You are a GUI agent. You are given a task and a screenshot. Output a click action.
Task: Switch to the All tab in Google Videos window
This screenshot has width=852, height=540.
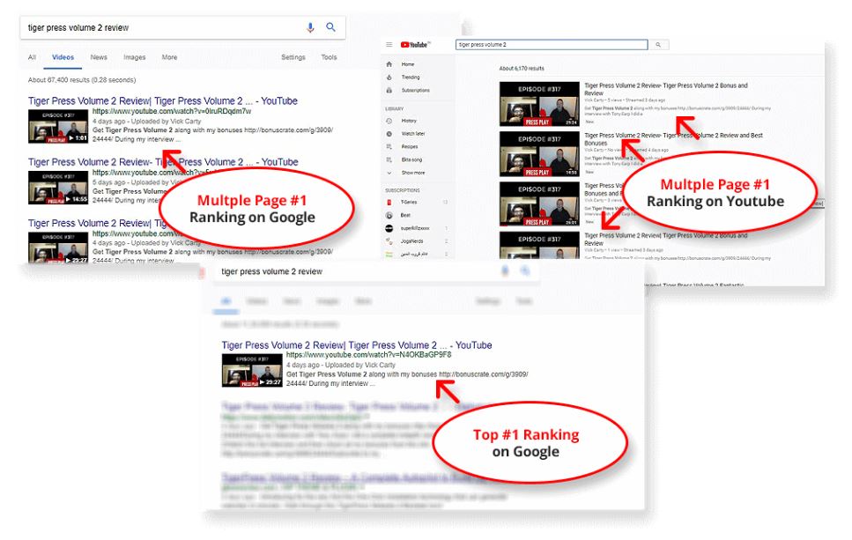point(32,57)
